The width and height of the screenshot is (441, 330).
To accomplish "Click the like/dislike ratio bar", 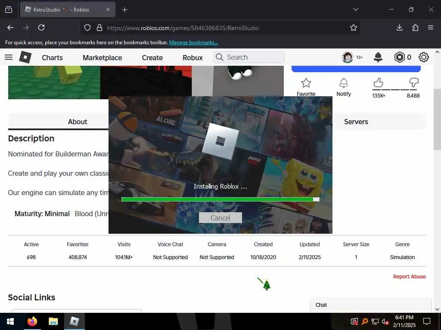I will click(395, 90).
